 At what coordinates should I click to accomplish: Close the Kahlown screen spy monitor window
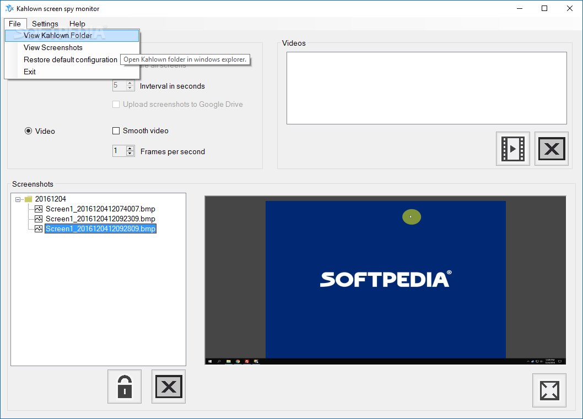click(x=569, y=8)
